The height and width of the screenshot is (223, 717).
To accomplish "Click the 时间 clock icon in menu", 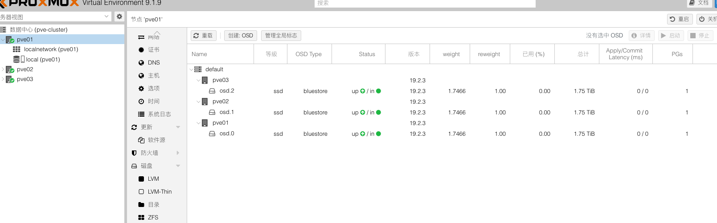I will pyautogui.click(x=141, y=101).
